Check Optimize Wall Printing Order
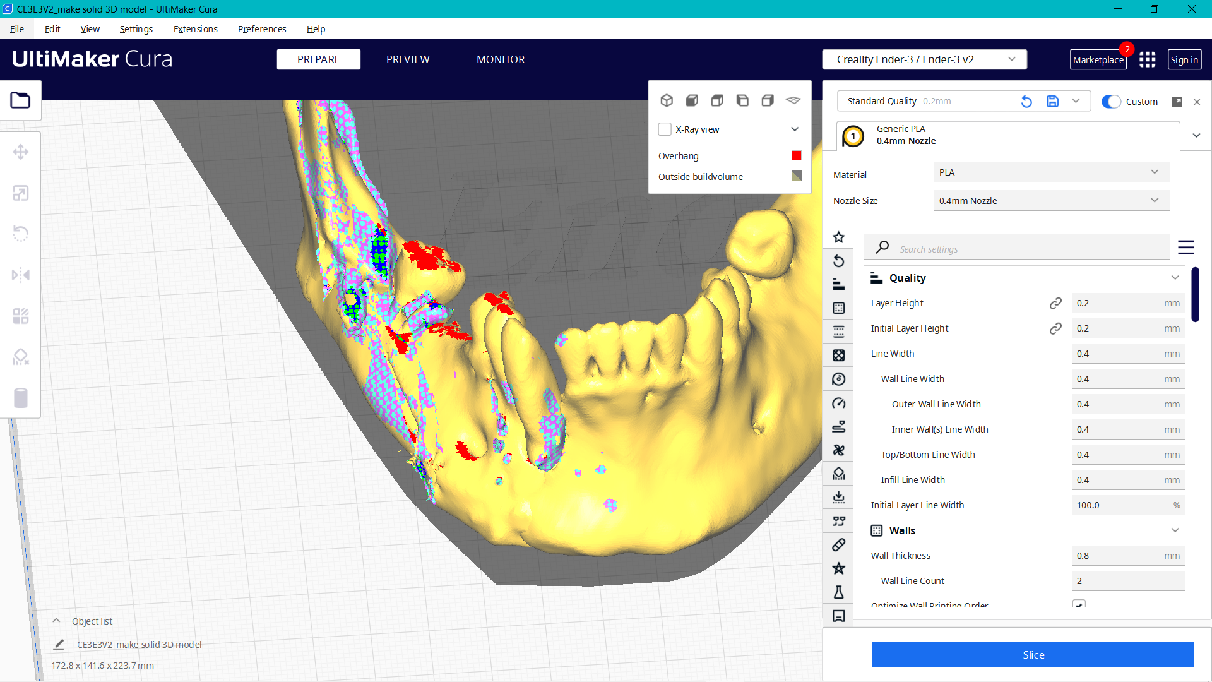Screen dimensions: 1212x682 click(x=1079, y=604)
